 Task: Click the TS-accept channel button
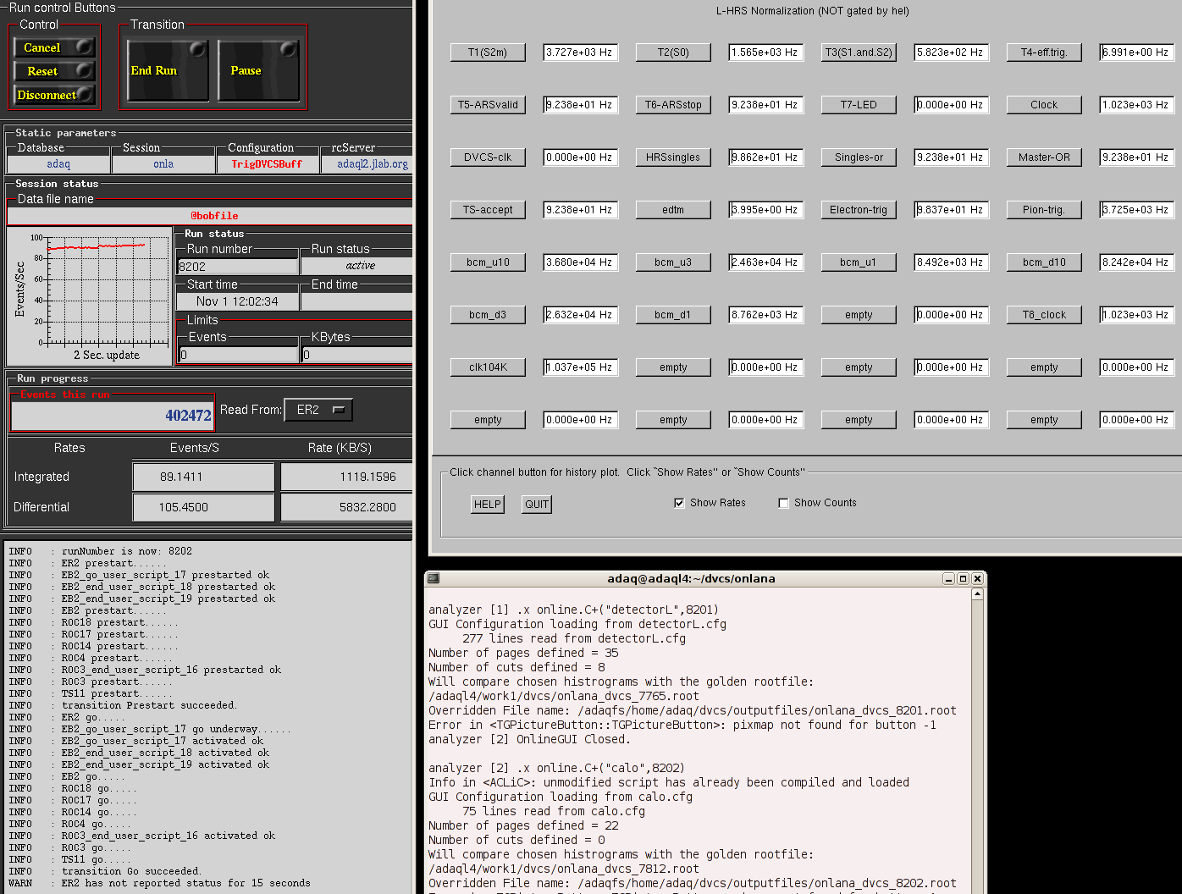[488, 210]
